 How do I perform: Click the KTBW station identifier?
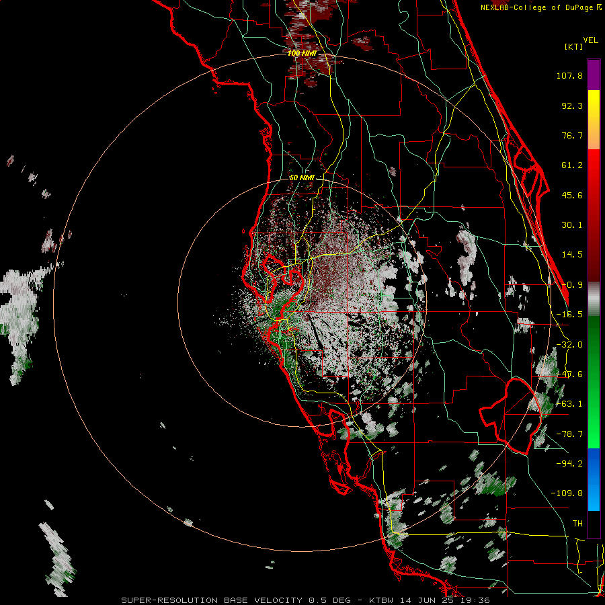pos(381,600)
